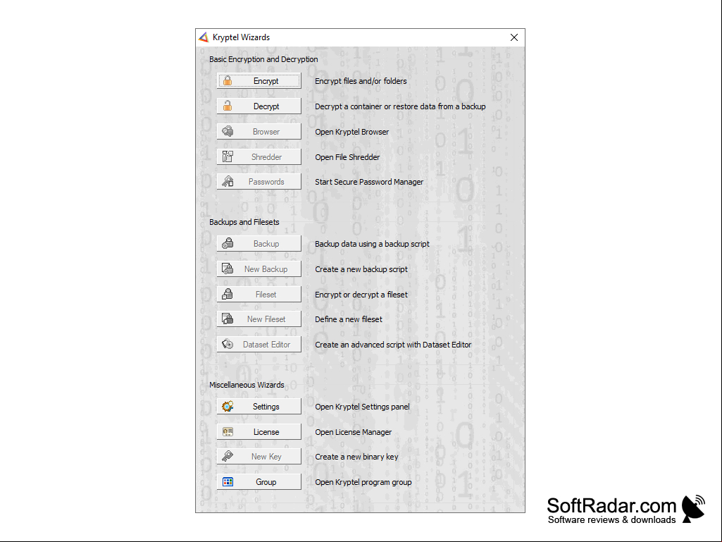Click 'Create an advanced script with Dataset Editor'
The image size is (722, 542).
(393, 345)
